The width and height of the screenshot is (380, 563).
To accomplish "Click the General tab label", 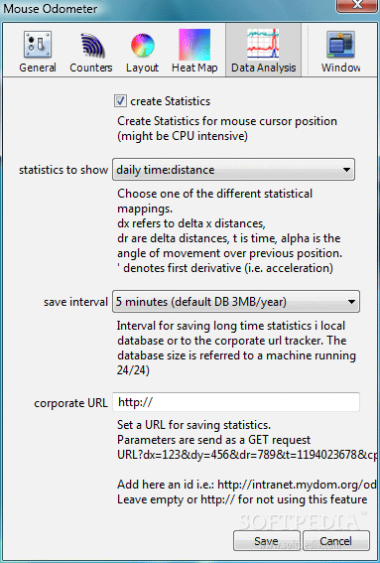I will [38, 68].
